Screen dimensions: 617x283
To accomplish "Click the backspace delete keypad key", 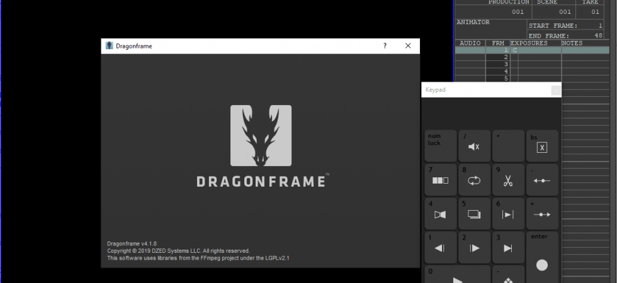I will click(x=542, y=146).
